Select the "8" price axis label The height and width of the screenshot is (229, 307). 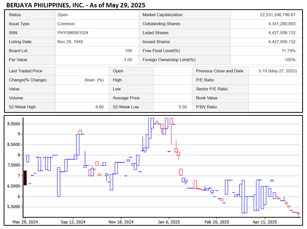[x=19, y=155]
